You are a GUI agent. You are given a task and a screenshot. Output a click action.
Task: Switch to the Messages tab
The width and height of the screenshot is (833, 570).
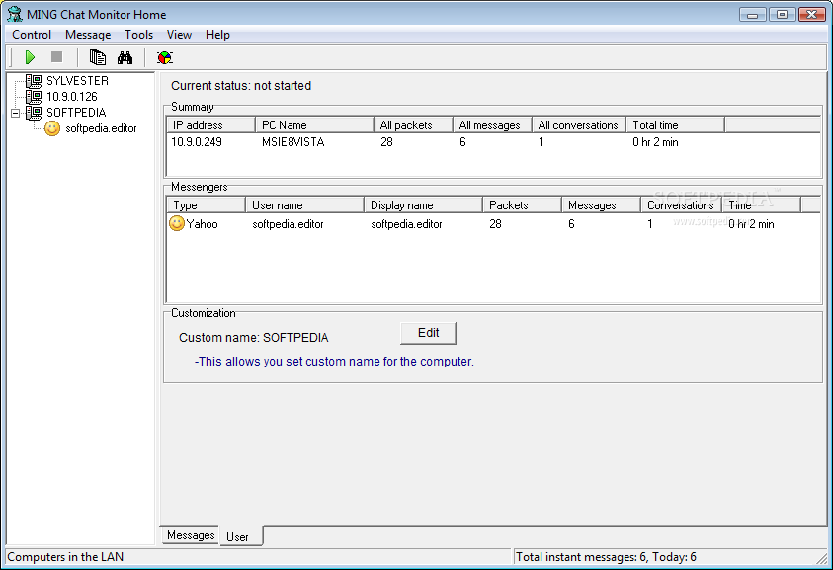(x=191, y=535)
